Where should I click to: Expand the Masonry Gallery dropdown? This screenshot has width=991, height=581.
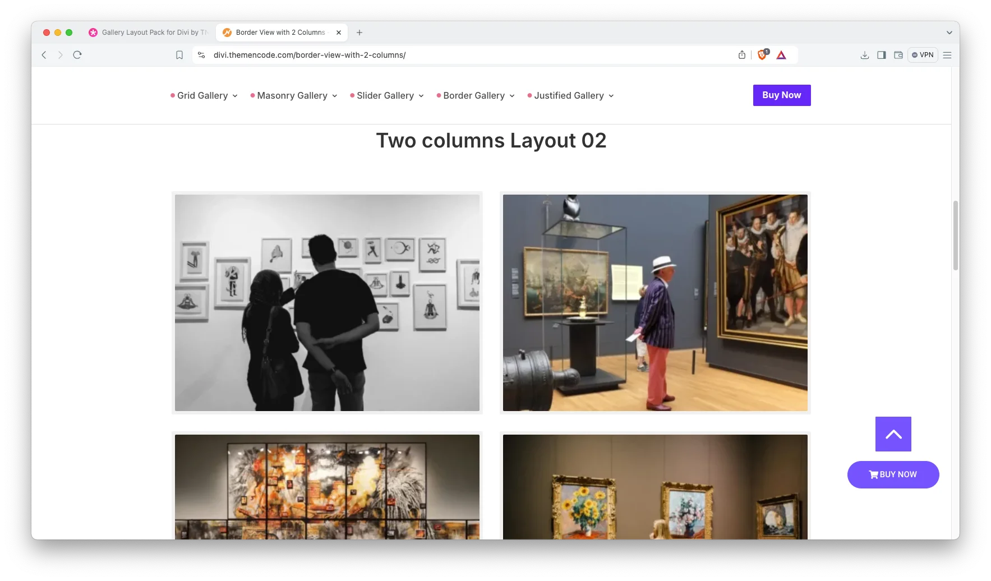pyautogui.click(x=294, y=96)
